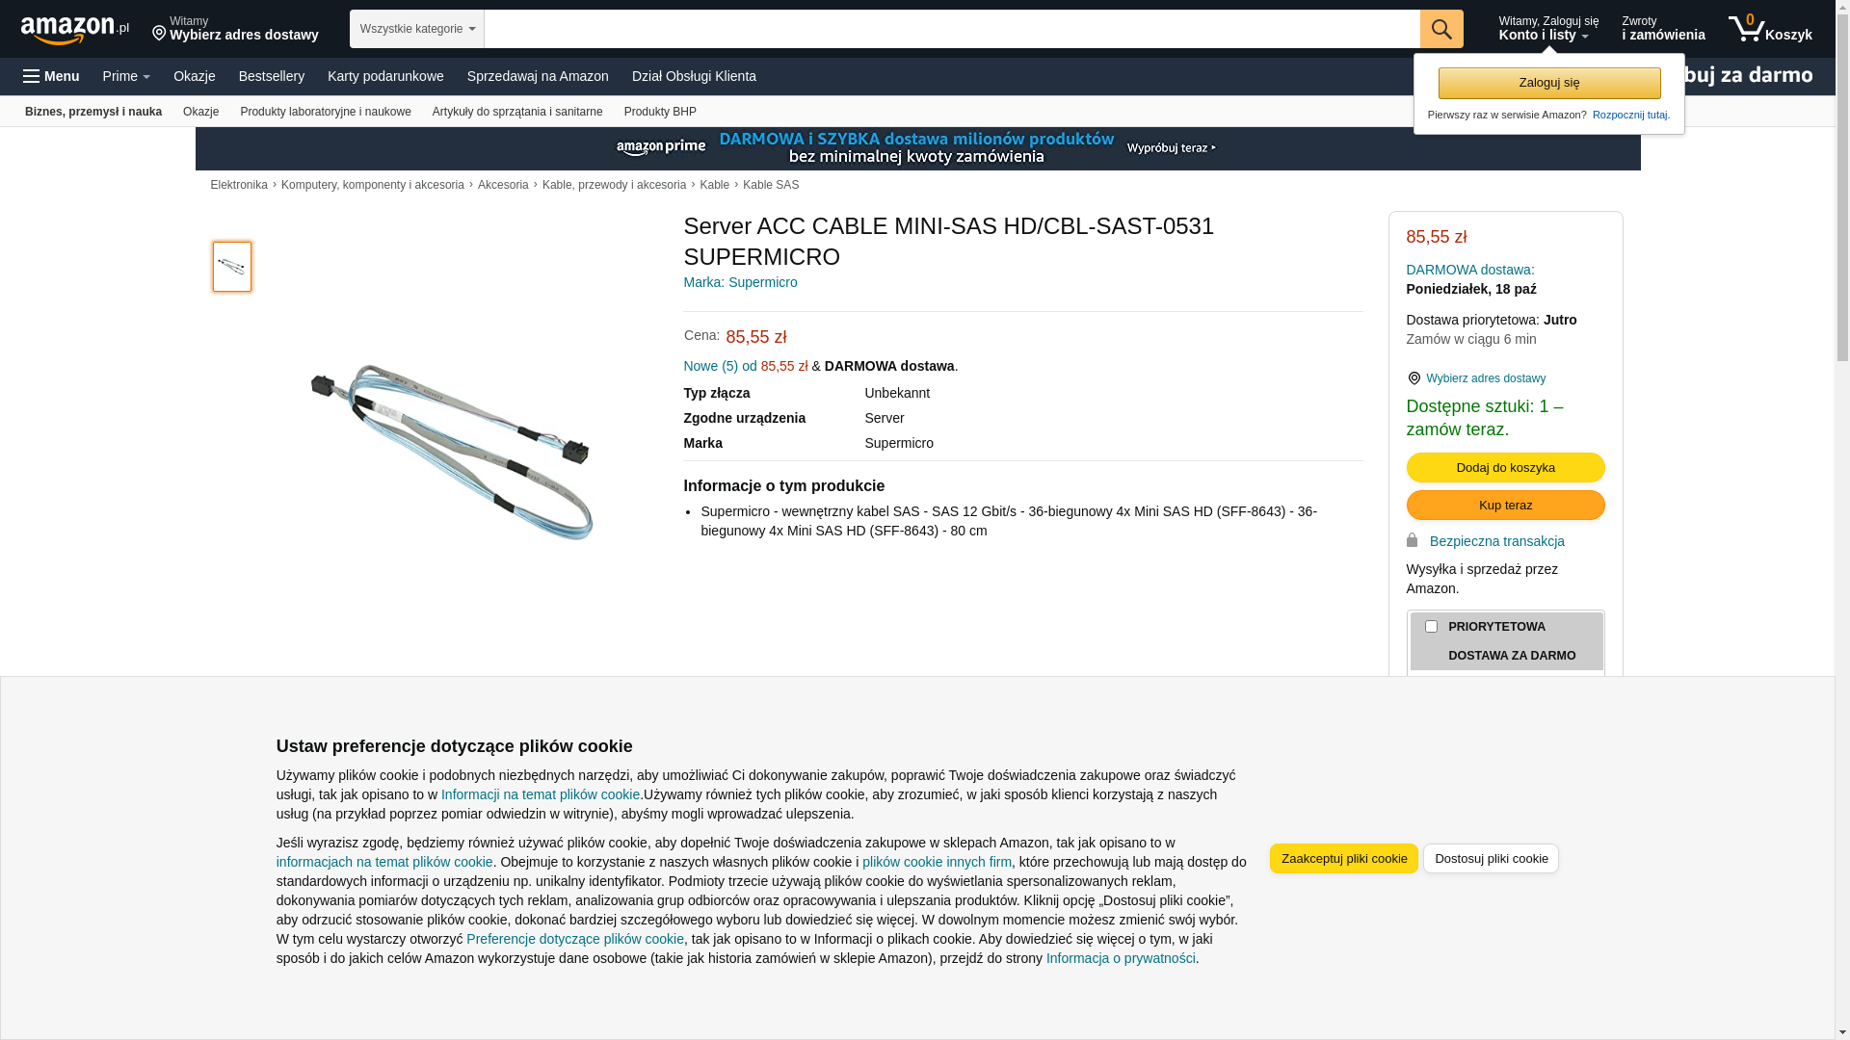
Task: Click the main SAS cable product image
Action: coord(452,451)
